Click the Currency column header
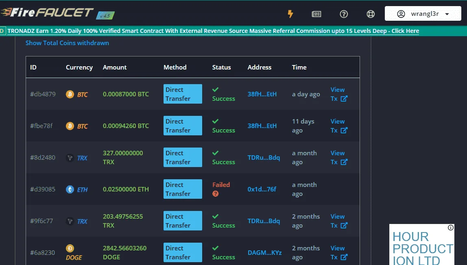The height and width of the screenshot is (265, 467). 79,67
